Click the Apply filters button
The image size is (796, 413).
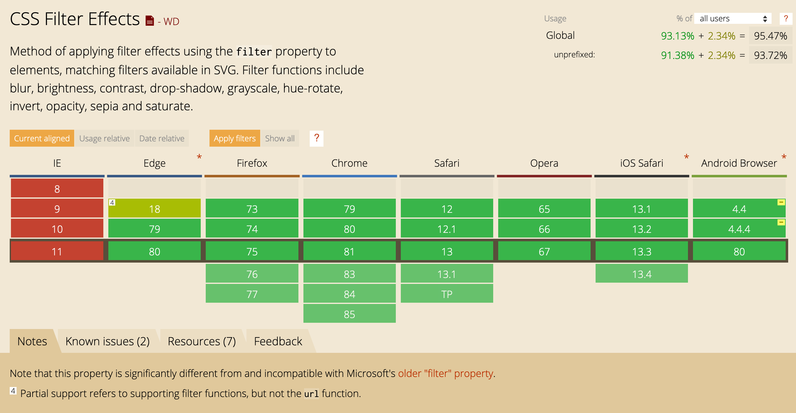coord(235,138)
